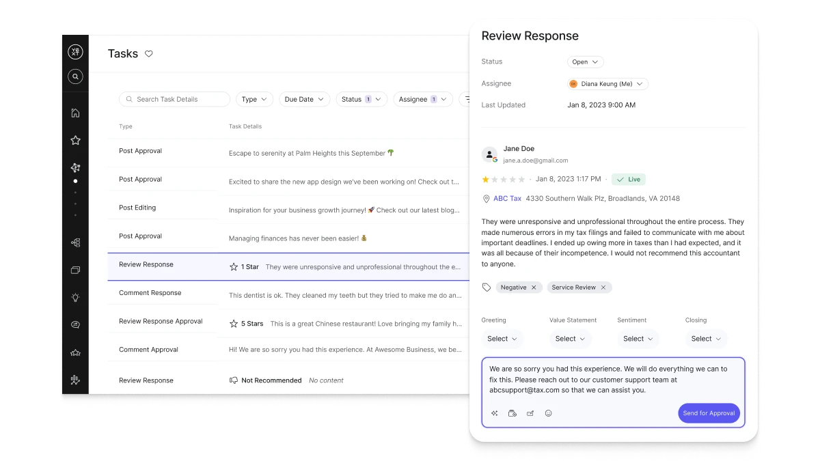Expand the Status filter dropdown

click(x=361, y=99)
